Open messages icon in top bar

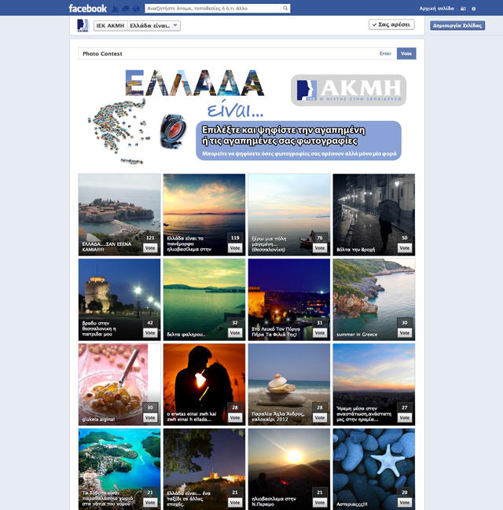[125, 9]
